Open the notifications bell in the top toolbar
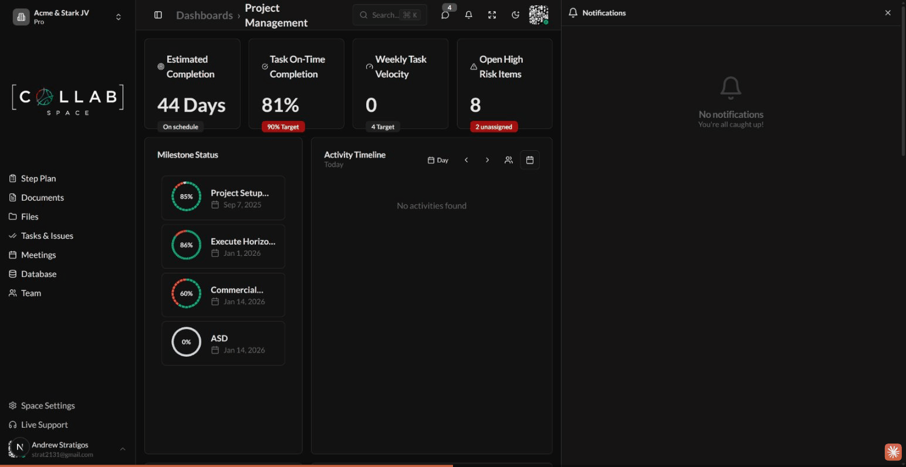 pyautogui.click(x=468, y=15)
